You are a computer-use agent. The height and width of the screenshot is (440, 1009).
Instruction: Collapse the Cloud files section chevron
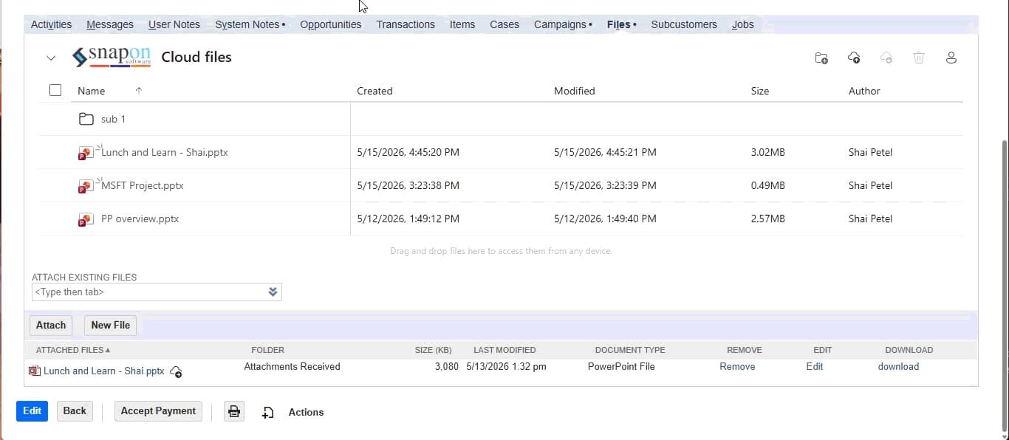click(x=51, y=58)
